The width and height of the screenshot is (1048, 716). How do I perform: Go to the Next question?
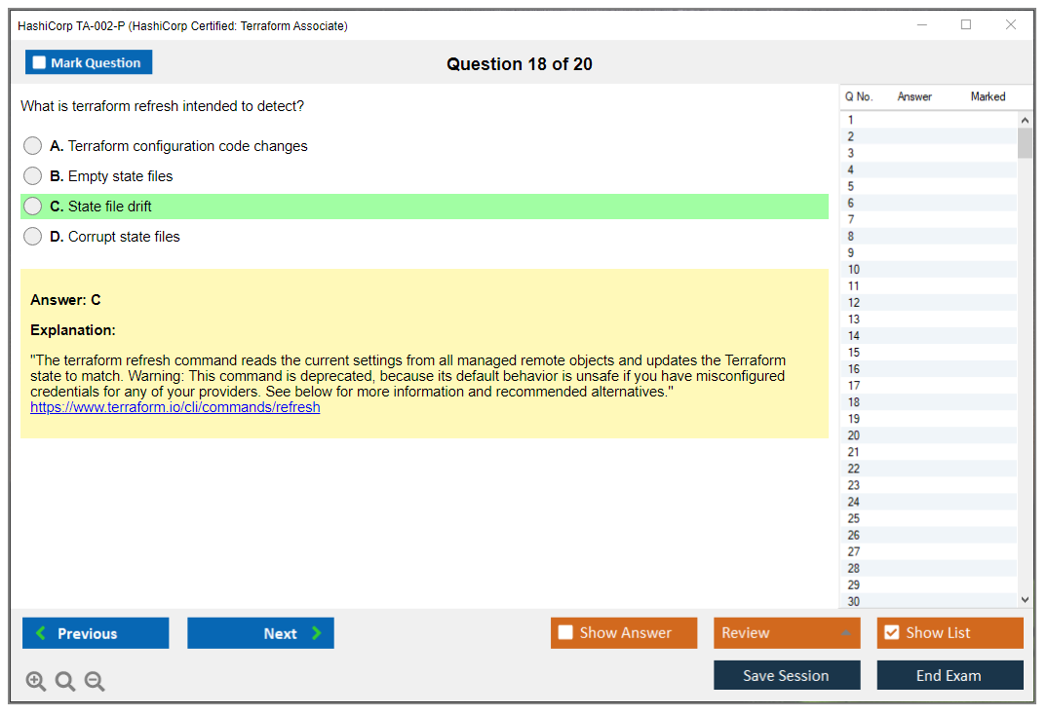click(x=260, y=633)
